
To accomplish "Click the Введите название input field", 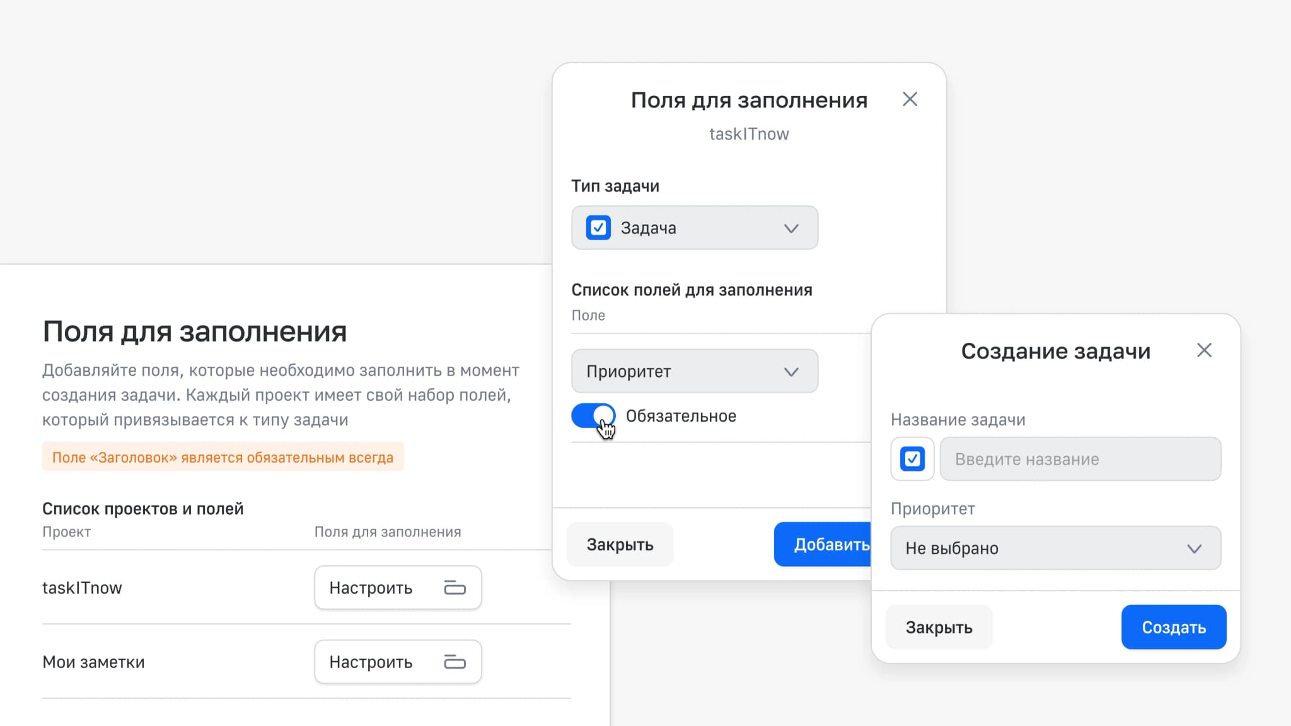I will coord(1080,459).
